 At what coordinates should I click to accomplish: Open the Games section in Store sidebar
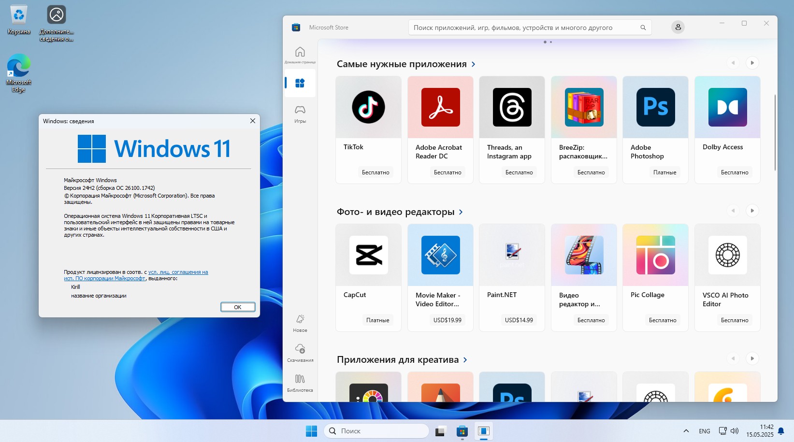pos(300,114)
